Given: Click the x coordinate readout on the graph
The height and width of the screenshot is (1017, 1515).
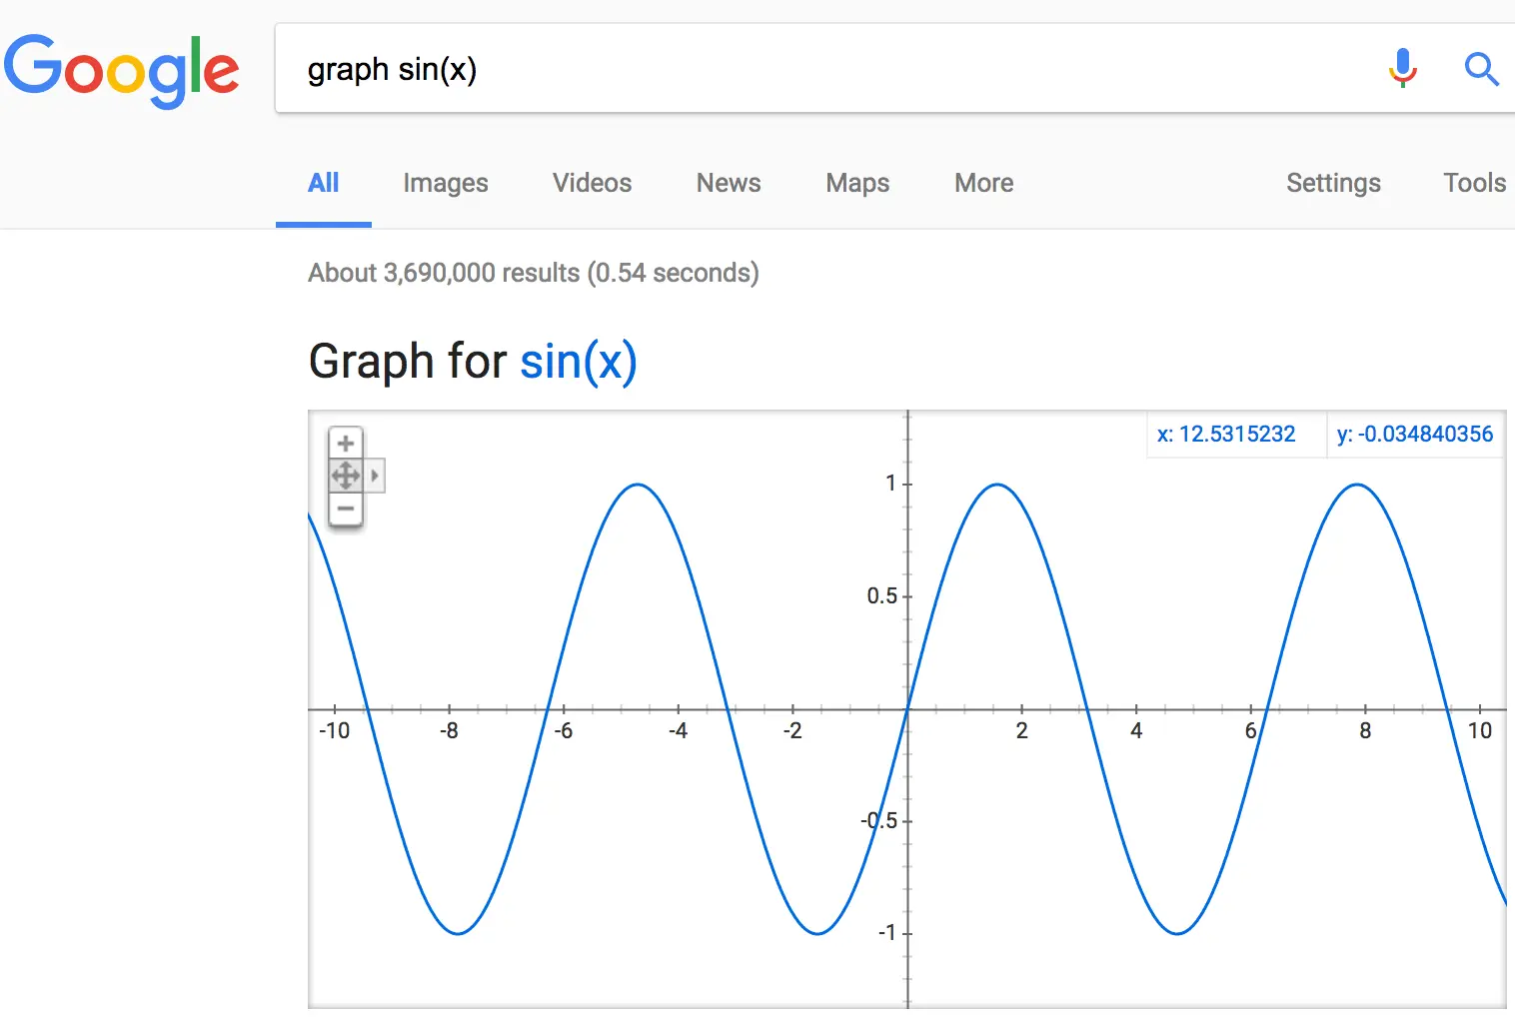Looking at the screenshot, I should coord(1226,435).
